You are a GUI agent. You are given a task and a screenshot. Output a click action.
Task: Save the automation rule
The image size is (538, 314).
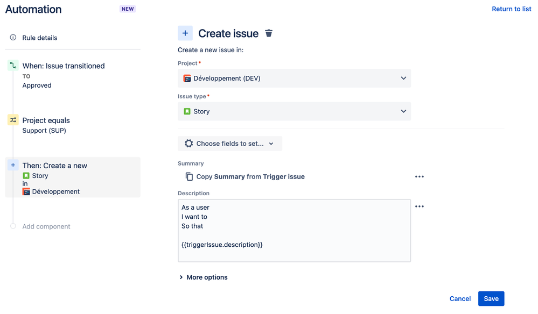click(x=491, y=298)
